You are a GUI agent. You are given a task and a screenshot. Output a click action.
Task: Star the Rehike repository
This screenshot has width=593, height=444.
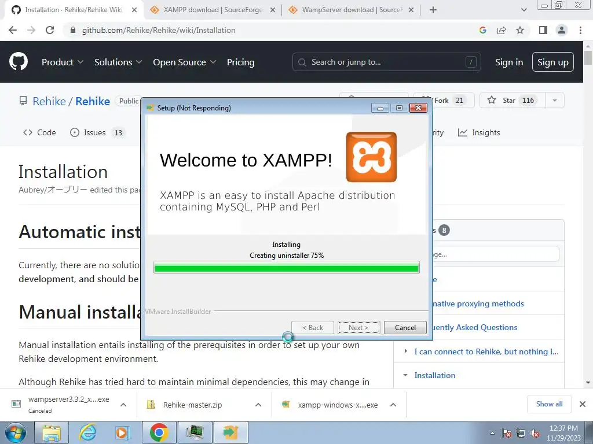(513, 101)
